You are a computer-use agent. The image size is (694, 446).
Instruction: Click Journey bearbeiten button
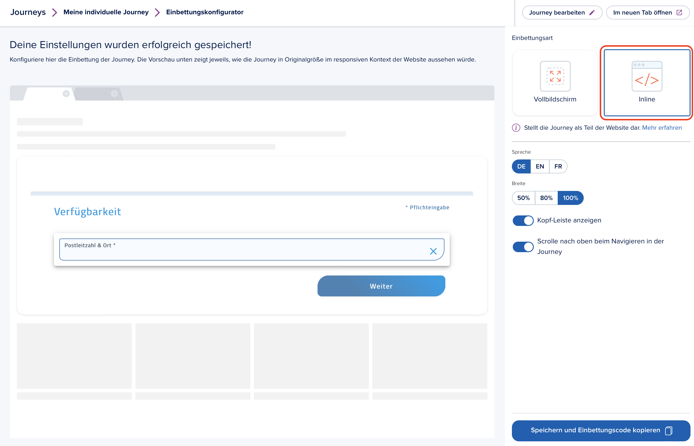click(x=562, y=13)
